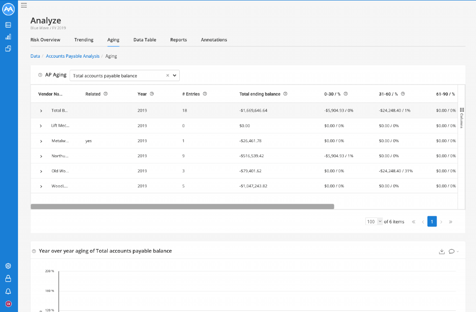
Task: Select page 1 button
Action: click(432, 221)
